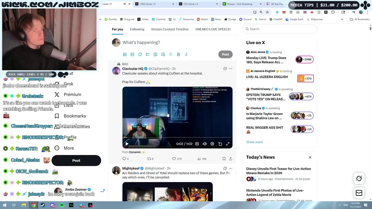This screenshot has height=209, width=372.
Task: Reply to the Clavicular HQ post
Action: coord(126,159)
